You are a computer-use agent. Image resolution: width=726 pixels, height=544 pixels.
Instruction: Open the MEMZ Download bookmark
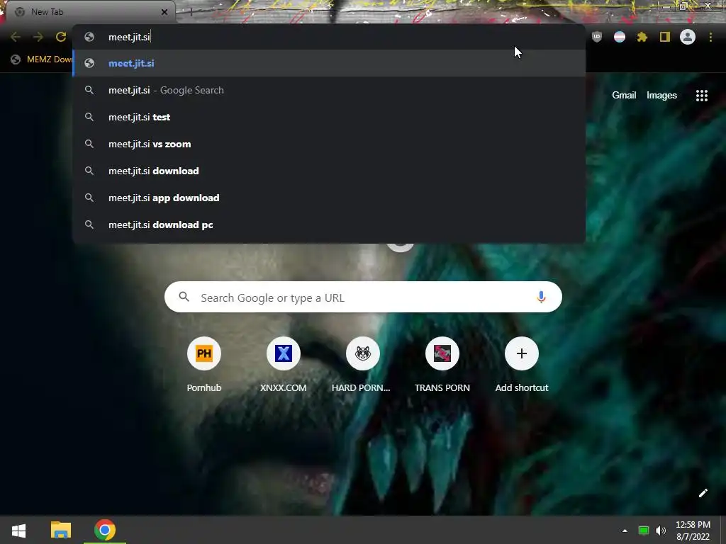coord(42,59)
